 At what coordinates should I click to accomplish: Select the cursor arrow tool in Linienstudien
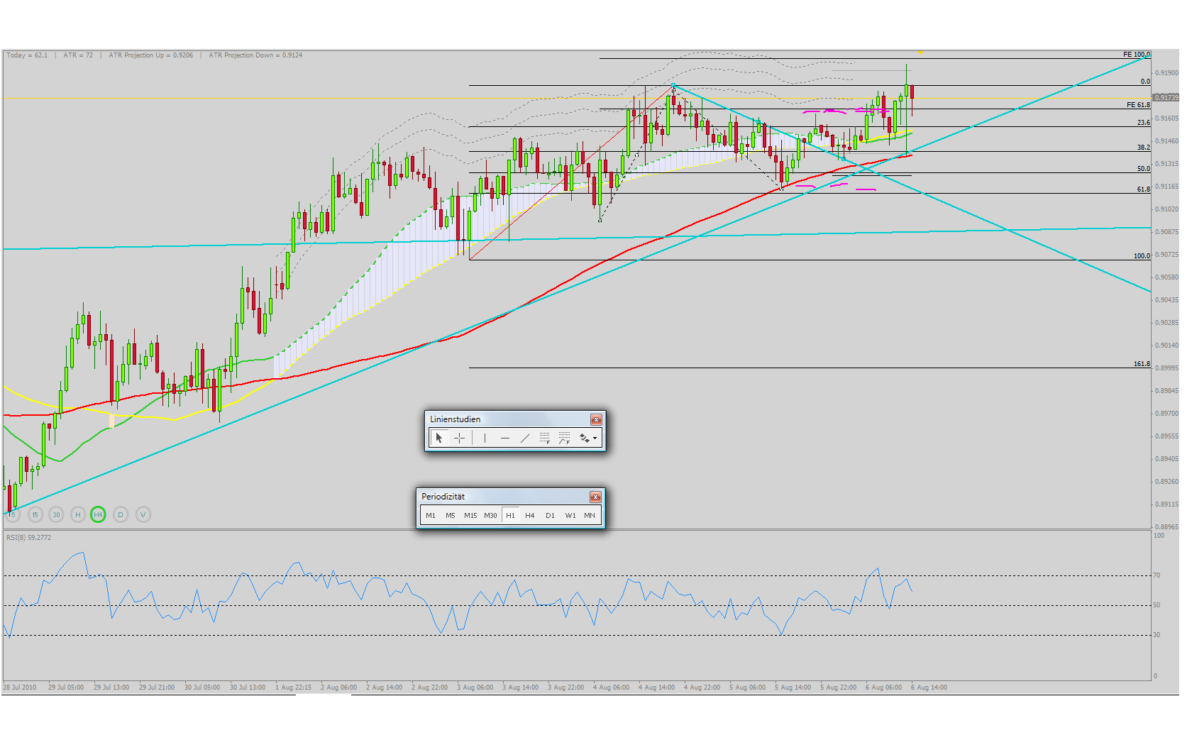click(439, 438)
